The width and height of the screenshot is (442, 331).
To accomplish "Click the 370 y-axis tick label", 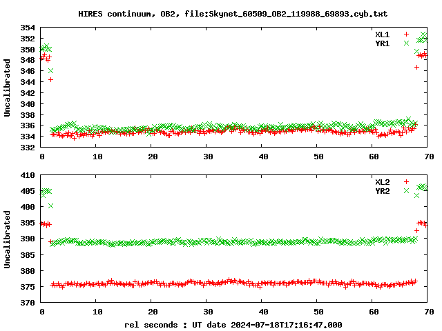I will (x=28, y=303).
